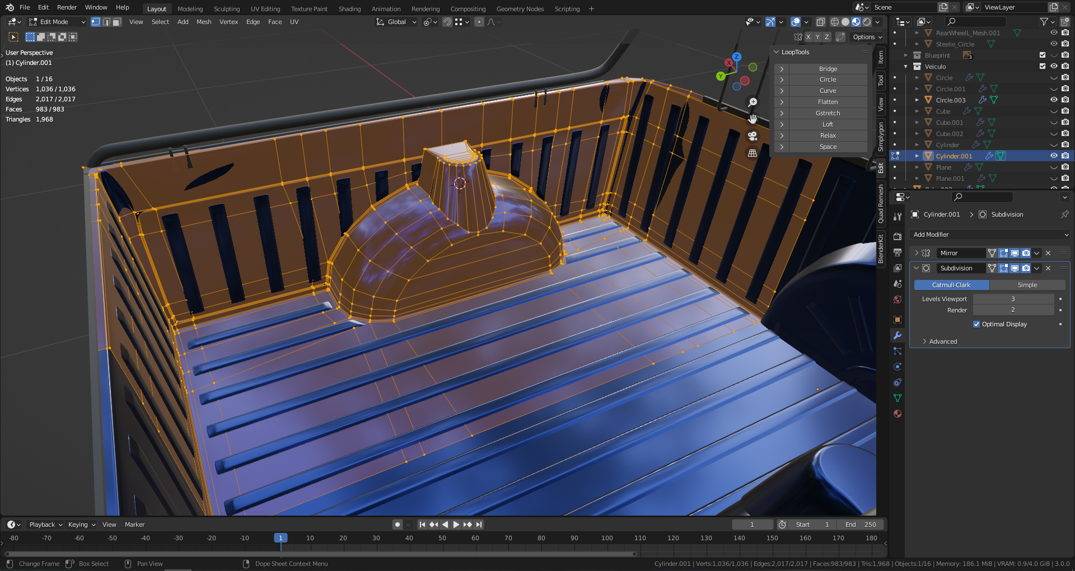Open the Object Constraints properties tab icon

pyautogui.click(x=898, y=382)
